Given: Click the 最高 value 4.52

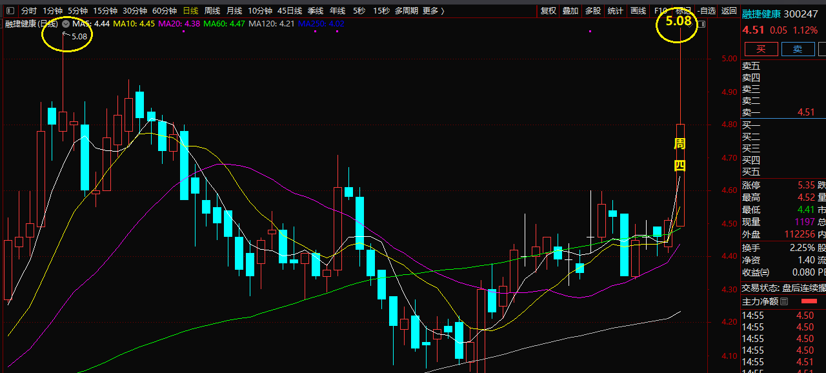Looking at the screenshot, I should pos(806,197).
